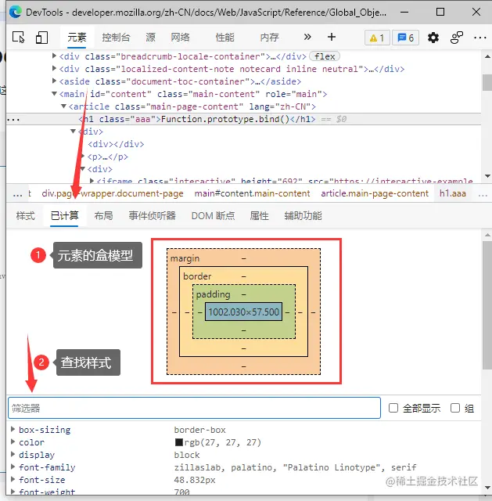Screen dimensions: 492x501
Task: Click the zillaslab font-family value text
Action: (295, 468)
